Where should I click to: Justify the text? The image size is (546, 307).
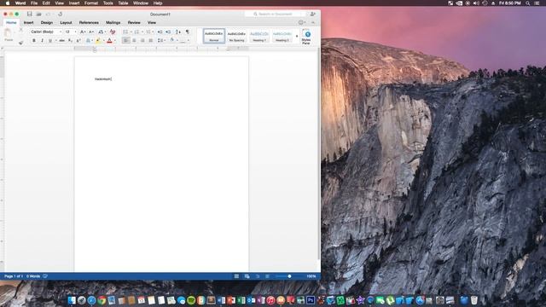(151, 41)
